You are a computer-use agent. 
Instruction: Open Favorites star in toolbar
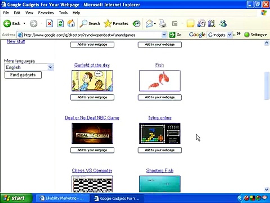click(116, 23)
